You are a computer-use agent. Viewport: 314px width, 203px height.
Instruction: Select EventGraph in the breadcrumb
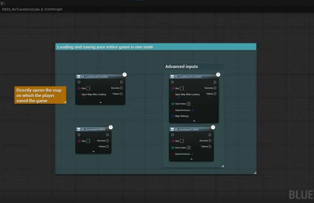pyautogui.click(x=53, y=9)
